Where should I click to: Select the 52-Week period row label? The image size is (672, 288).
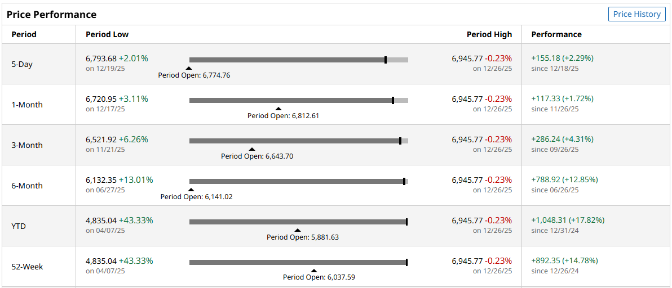pyautogui.click(x=27, y=267)
